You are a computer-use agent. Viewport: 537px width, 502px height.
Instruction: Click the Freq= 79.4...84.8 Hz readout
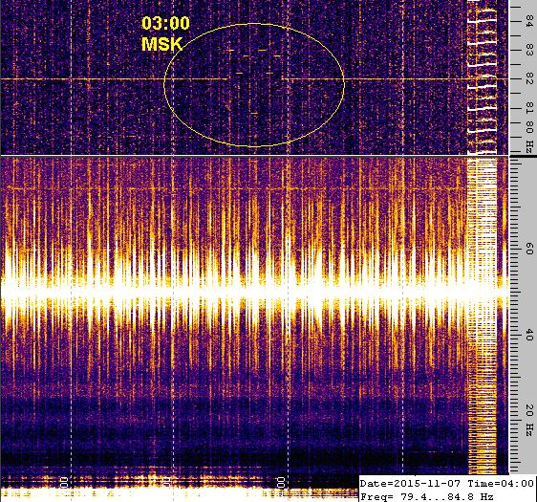427,496
